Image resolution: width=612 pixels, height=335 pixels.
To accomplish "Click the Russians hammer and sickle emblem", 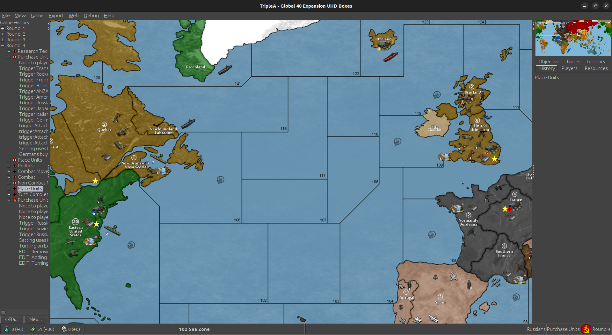I will [x=586, y=329].
